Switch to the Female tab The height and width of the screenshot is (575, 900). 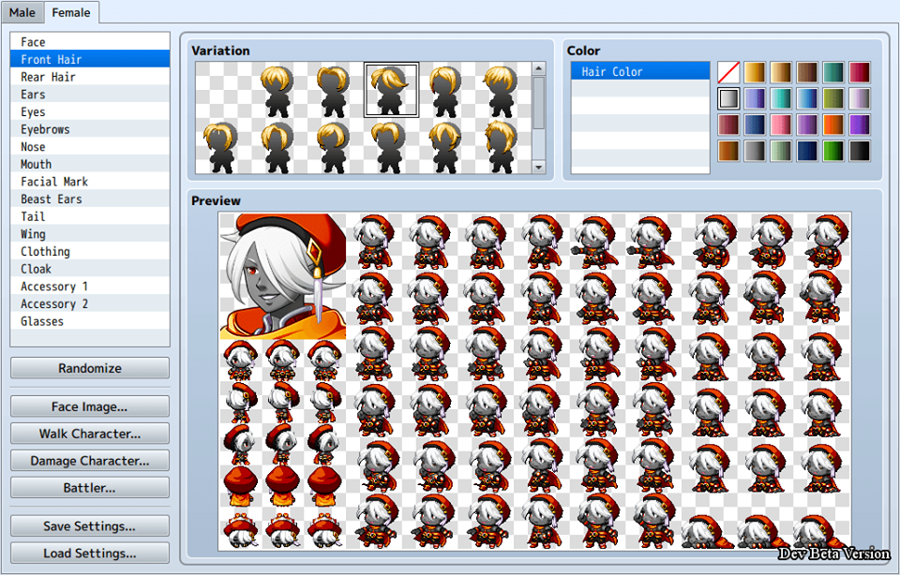coord(71,12)
